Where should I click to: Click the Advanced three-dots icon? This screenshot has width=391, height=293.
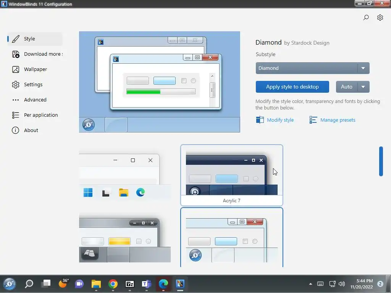pos(15,100)
